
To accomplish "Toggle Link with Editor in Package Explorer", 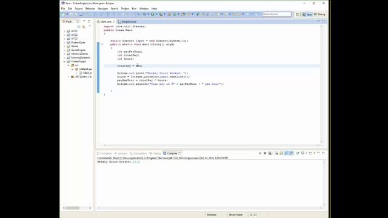I will [x=84, y=27].
